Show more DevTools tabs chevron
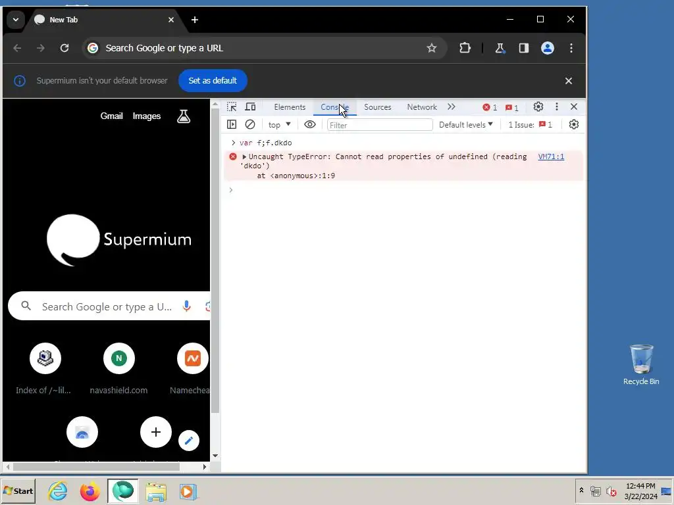Image resolution: width=674 pixels, height=505 pixels. coord(452,107)
